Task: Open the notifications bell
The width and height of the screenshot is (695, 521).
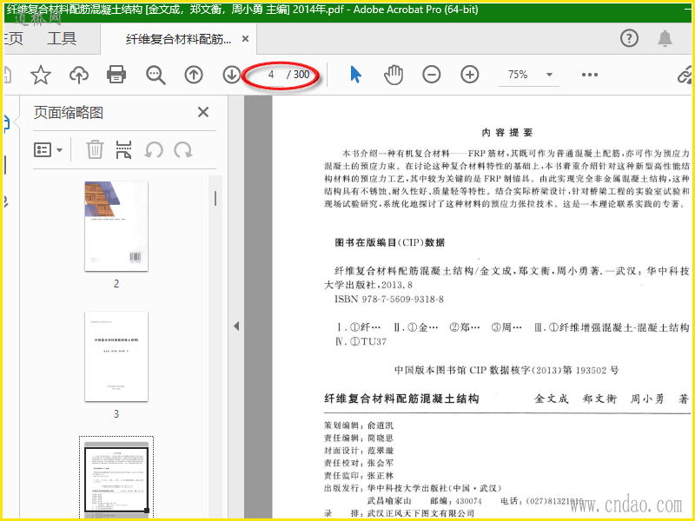Action: pyautogui.click(x=665, y=38)
